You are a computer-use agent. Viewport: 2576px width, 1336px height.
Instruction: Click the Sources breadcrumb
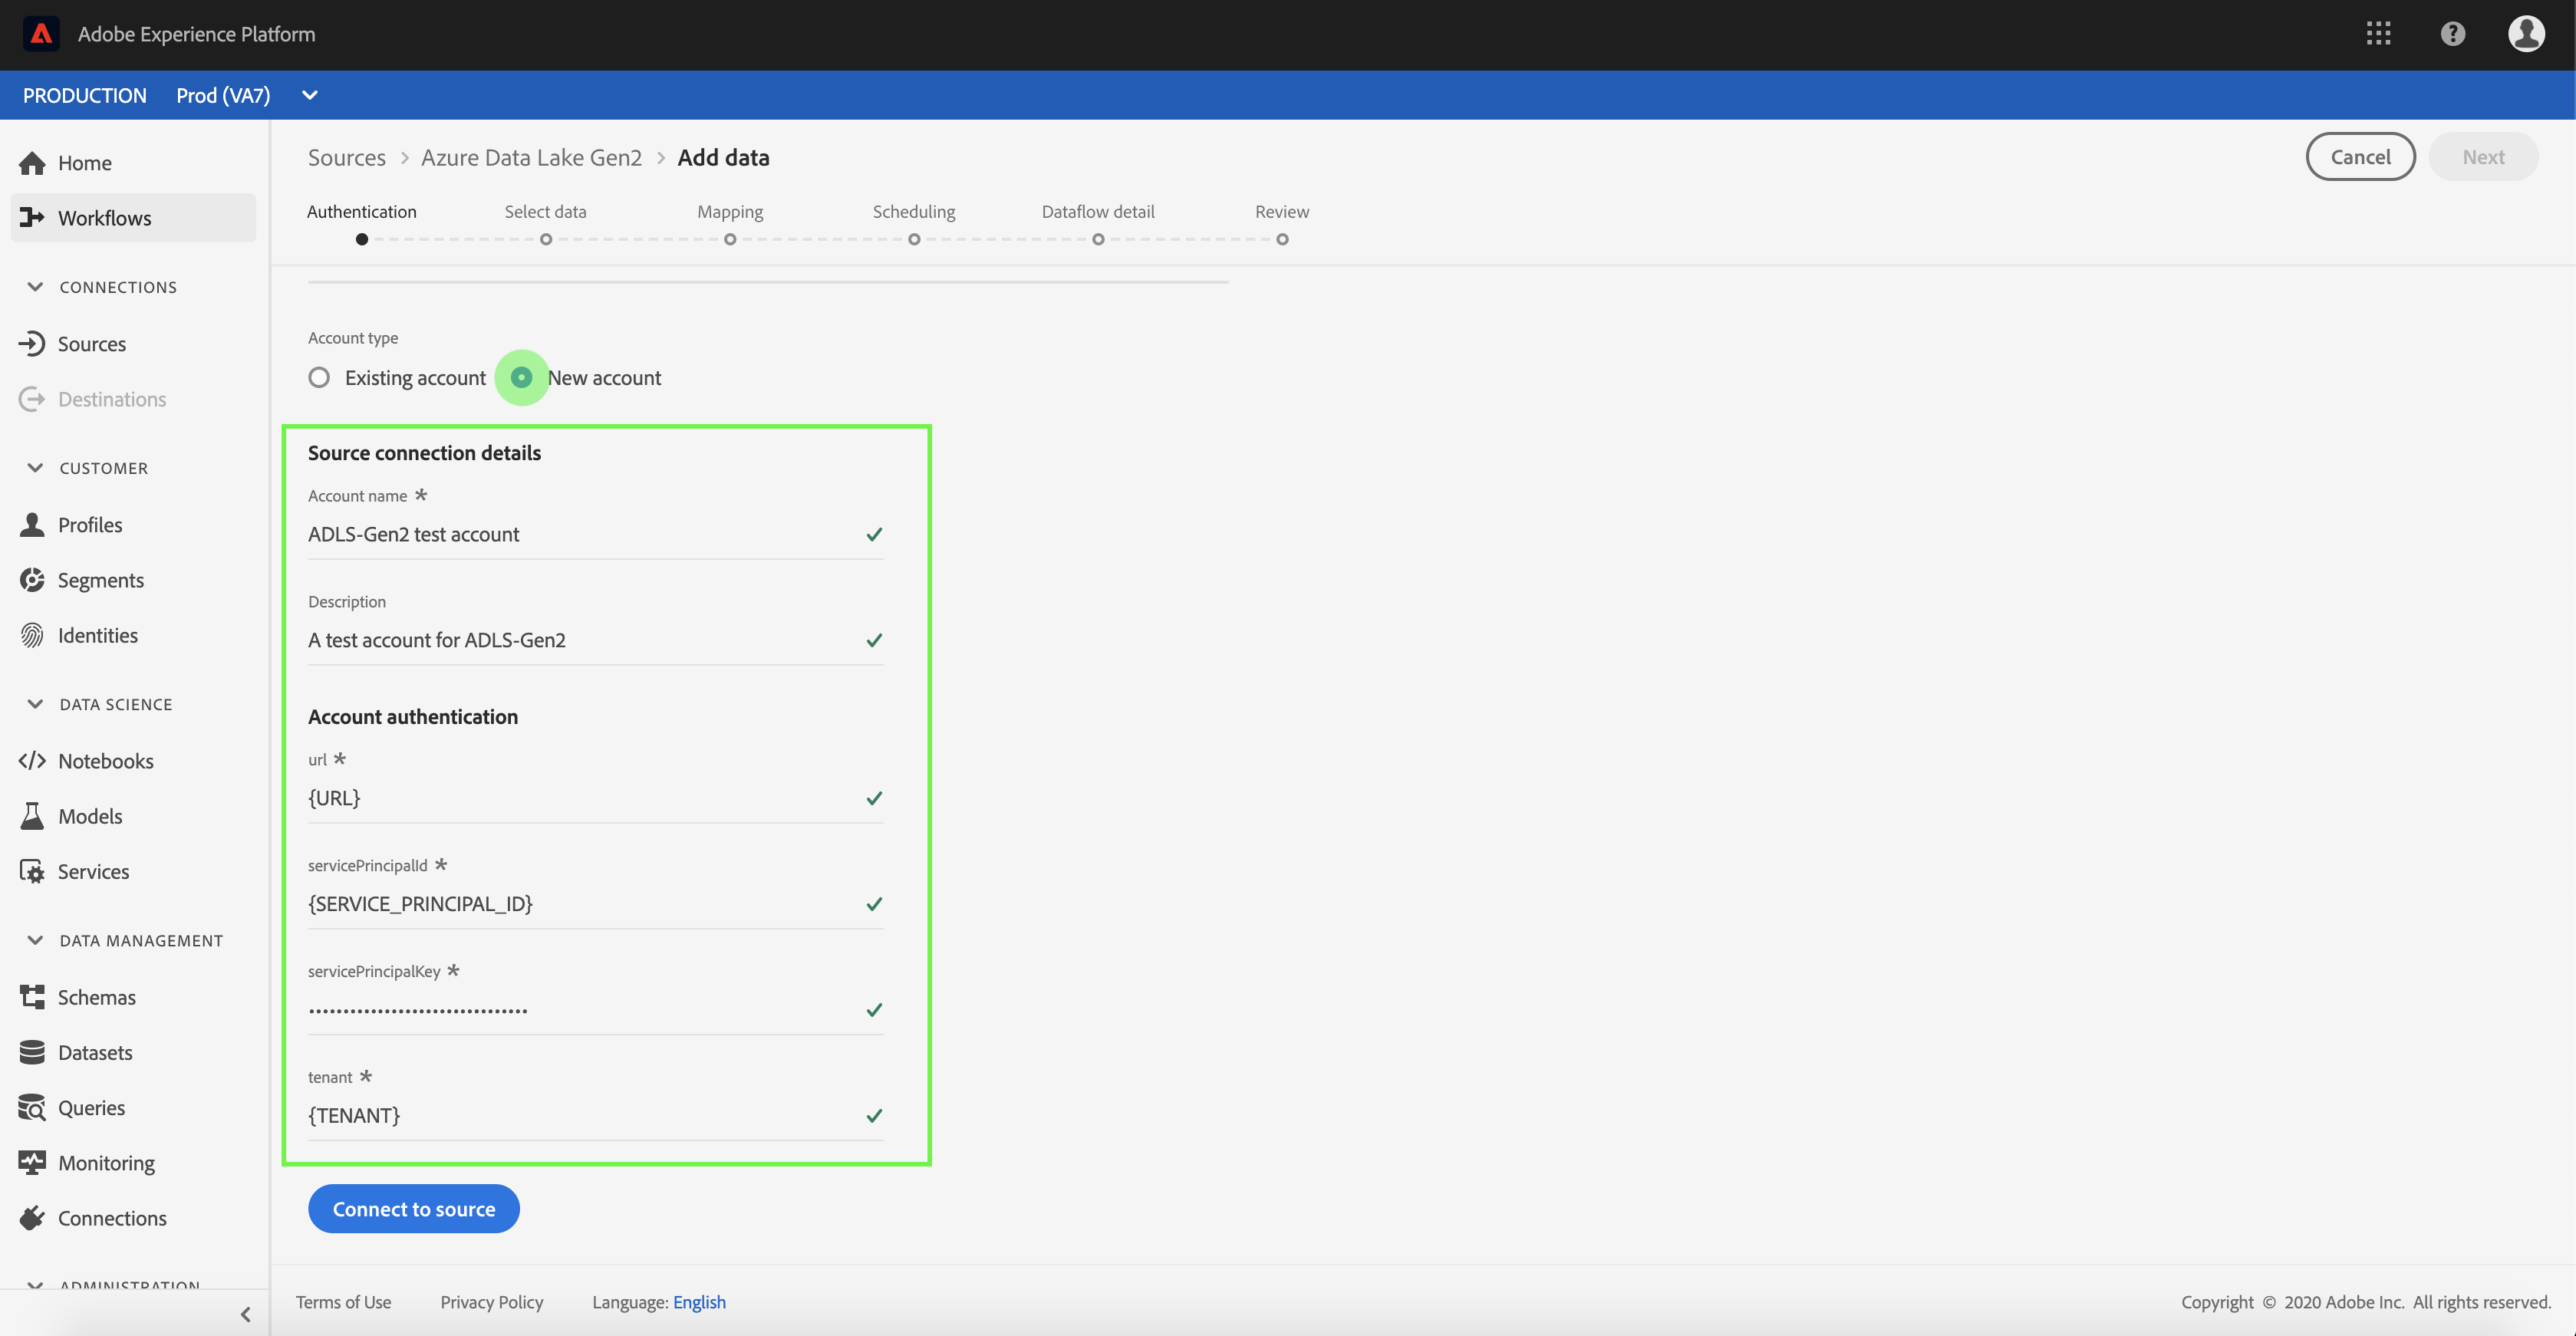coord(346,158)
